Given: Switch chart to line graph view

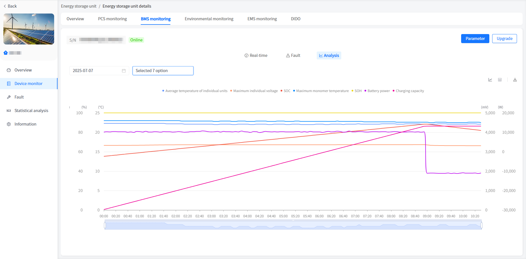Looking at the screenshot, I should (490, 80).
